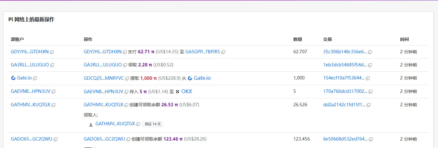Screen dimensions: 438x148
Task: Click deposit amount 5 π
Action: pos(143,91)
